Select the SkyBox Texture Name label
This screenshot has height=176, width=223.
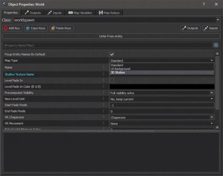pyautogui.click(x=19, y=74)
